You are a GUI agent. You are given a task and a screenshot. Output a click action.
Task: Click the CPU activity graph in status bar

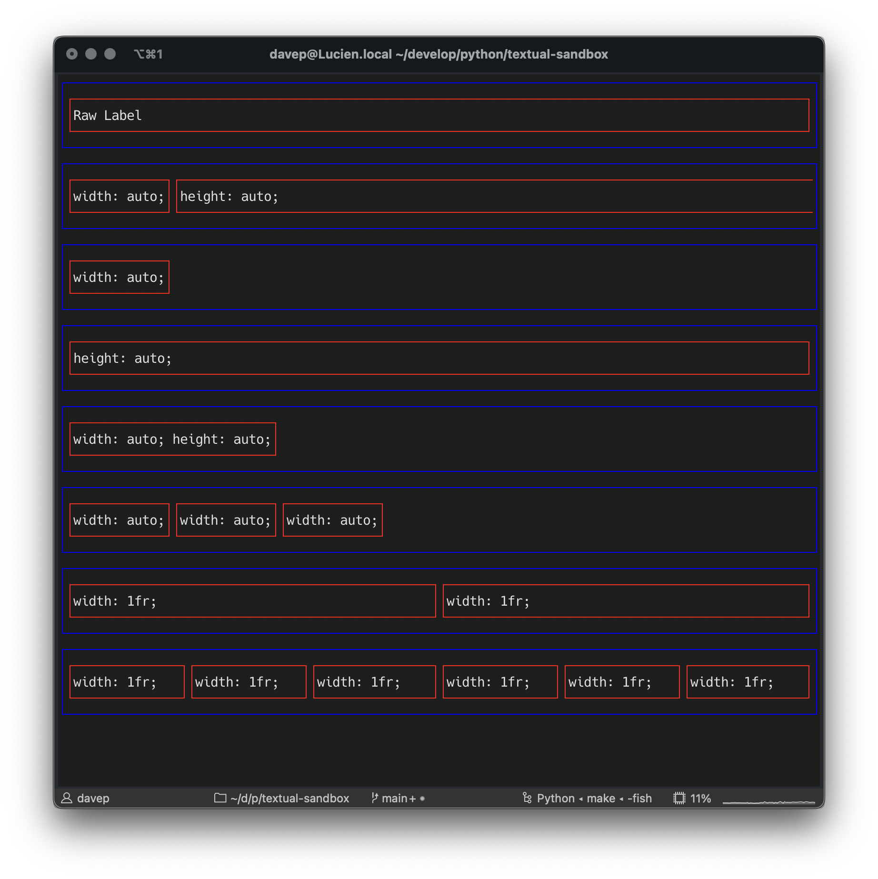(769, 801)
